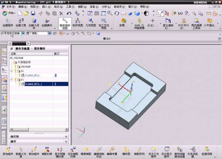The image size is (222, 159).
Task: Collapse the F1 program group
Action: point(11,80)
